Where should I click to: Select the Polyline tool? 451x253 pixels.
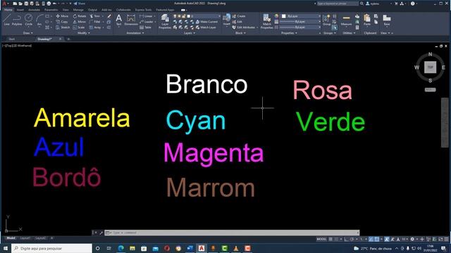17,20
